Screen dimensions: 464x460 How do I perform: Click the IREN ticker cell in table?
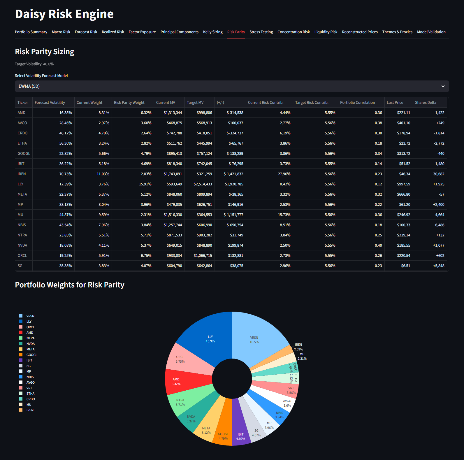tap(22, 174)
